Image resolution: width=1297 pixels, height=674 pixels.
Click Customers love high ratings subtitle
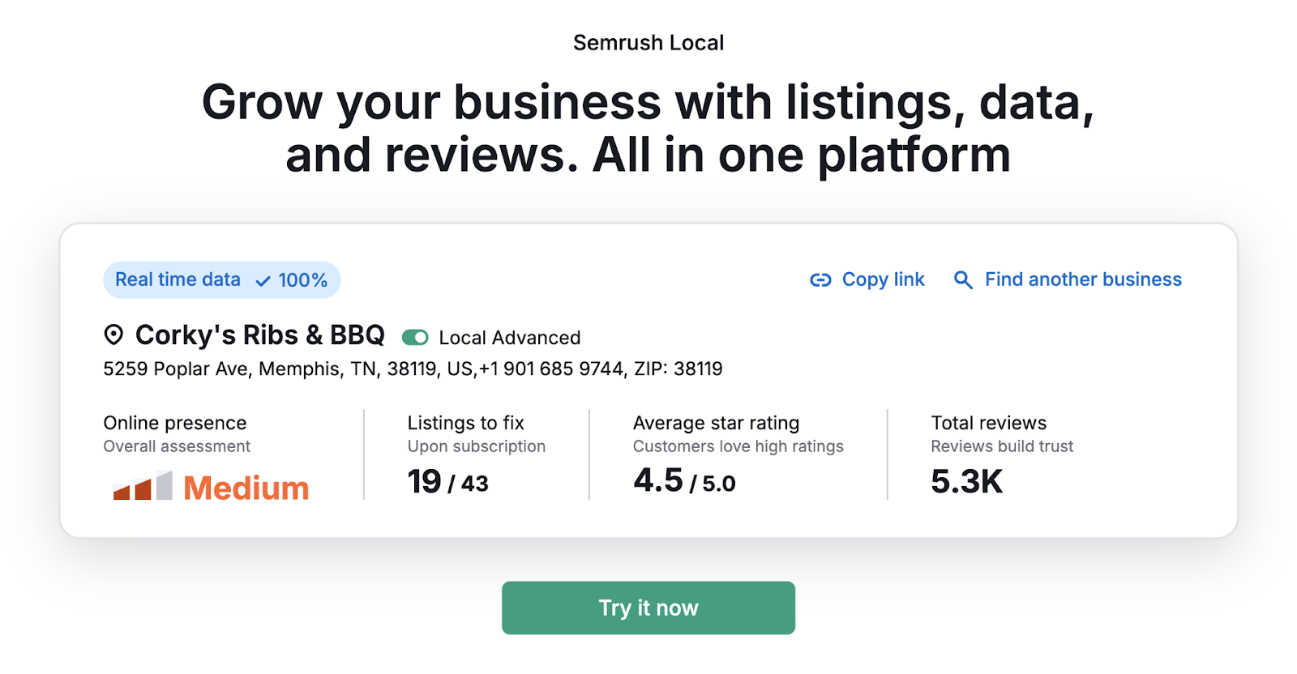(738, 446)
